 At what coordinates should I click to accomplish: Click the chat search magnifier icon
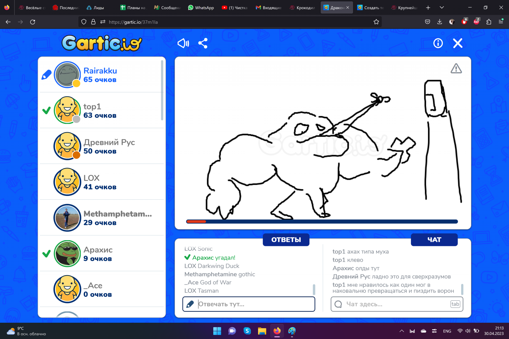pyautogui.click(x=338, y=304)
